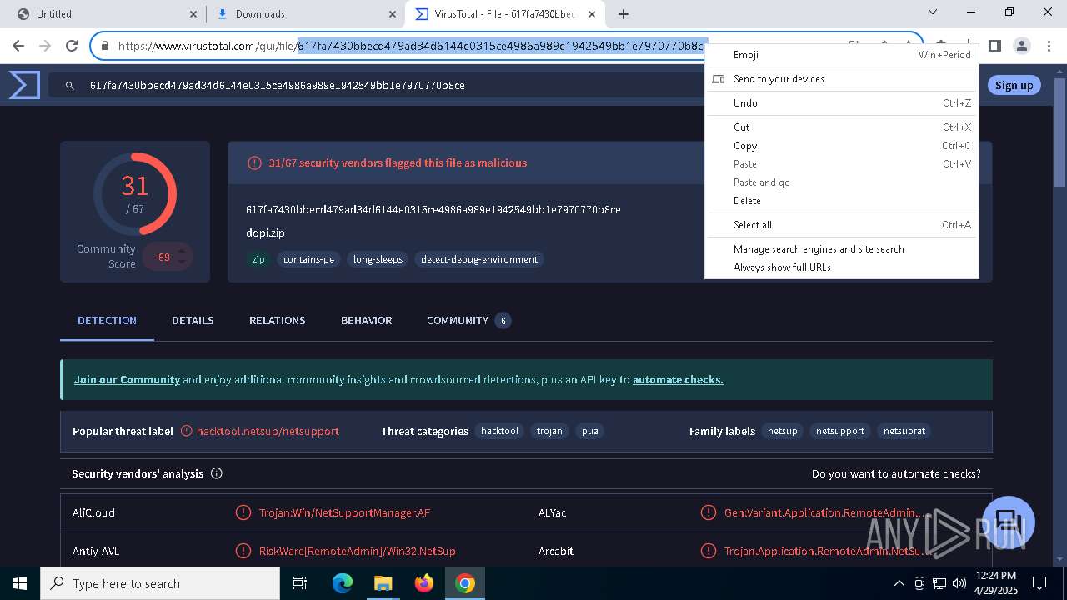Select Emoji from the context menu
Viewport: 1067px width, 600px height.
(x=842, y=55)
